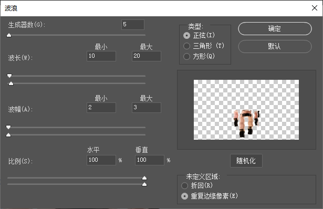The width and height of the screenshot is (323, 209).
Task: Click the 波长(W) label
Action: pyautogui.click(x=20, y=58)
